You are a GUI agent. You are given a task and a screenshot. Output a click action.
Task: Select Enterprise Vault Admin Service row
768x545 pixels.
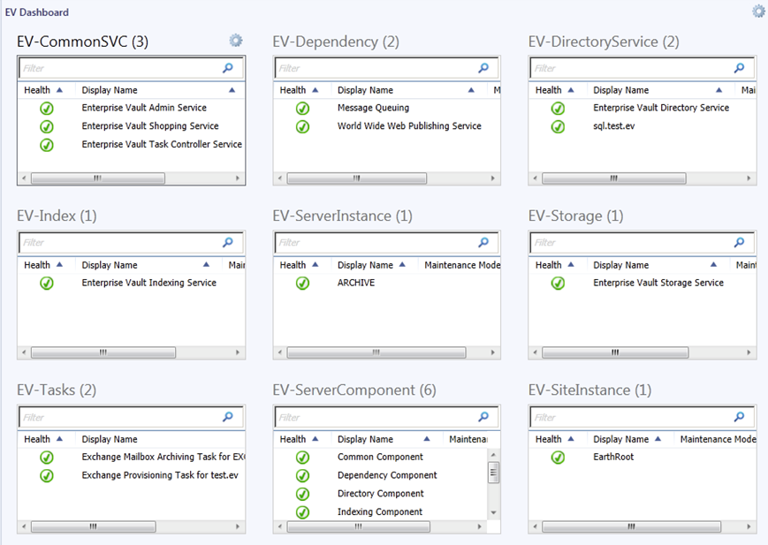point(132,108)
